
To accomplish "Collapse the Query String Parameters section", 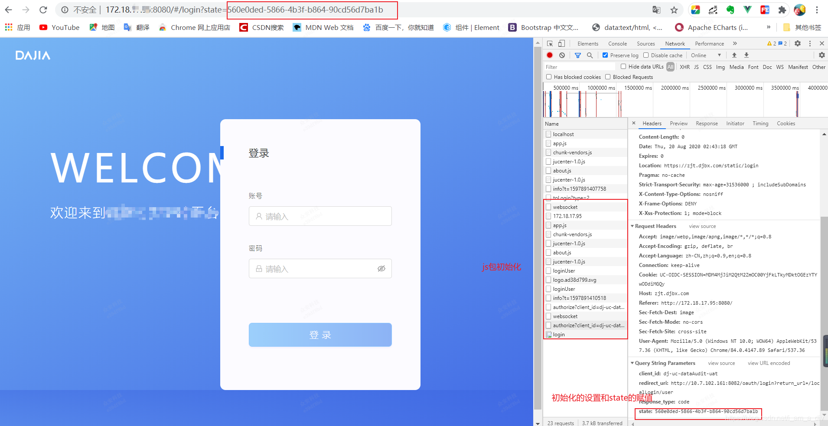I will [632, 363].
